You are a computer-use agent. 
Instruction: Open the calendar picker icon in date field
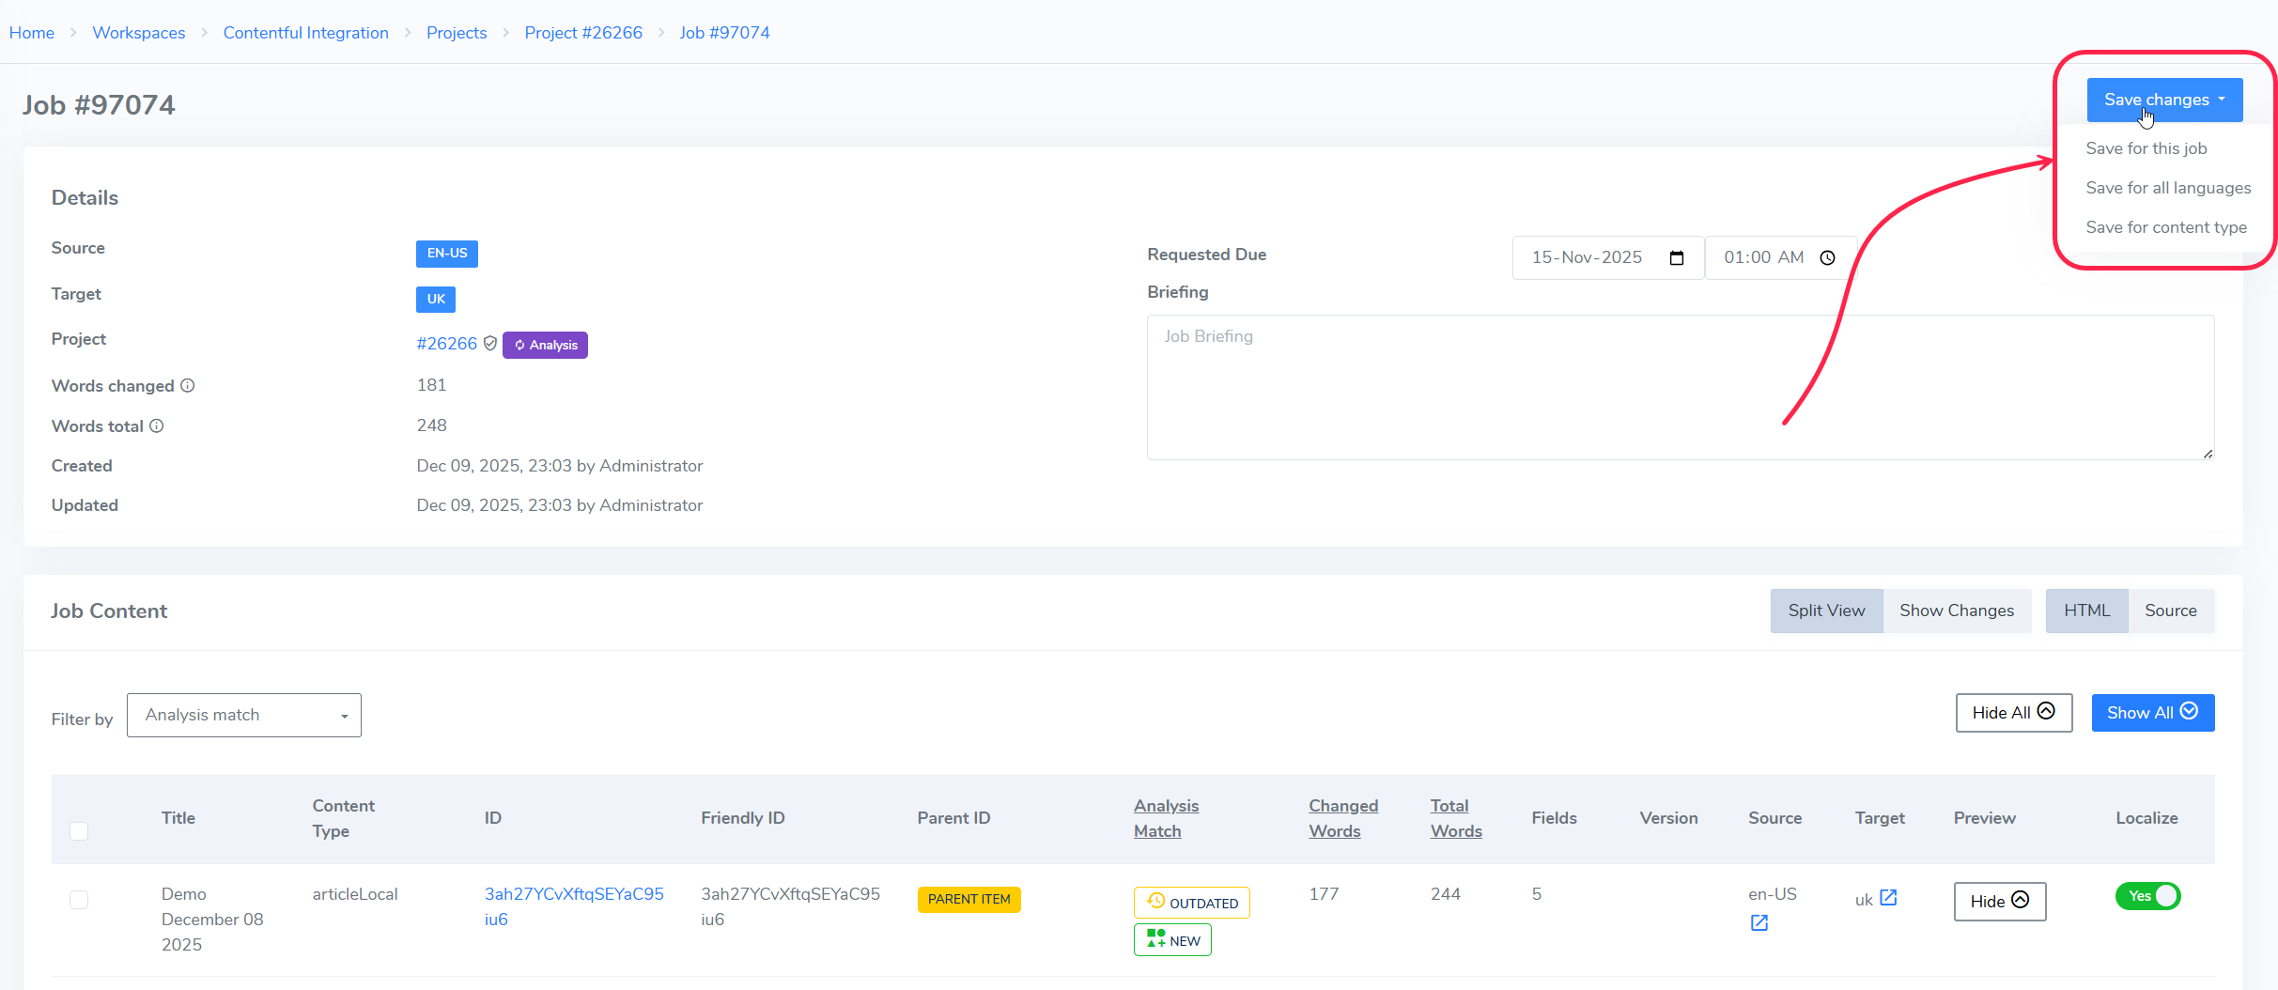click(1677, 257)
